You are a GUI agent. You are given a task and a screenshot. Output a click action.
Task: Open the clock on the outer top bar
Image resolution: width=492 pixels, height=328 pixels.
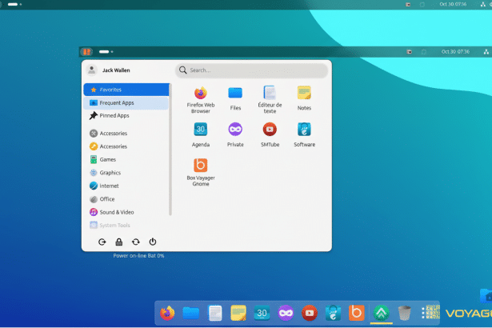tap(453, 4)
